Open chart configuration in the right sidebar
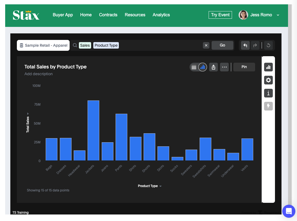The height and width of the screenshot is (221, 297). 268,67
